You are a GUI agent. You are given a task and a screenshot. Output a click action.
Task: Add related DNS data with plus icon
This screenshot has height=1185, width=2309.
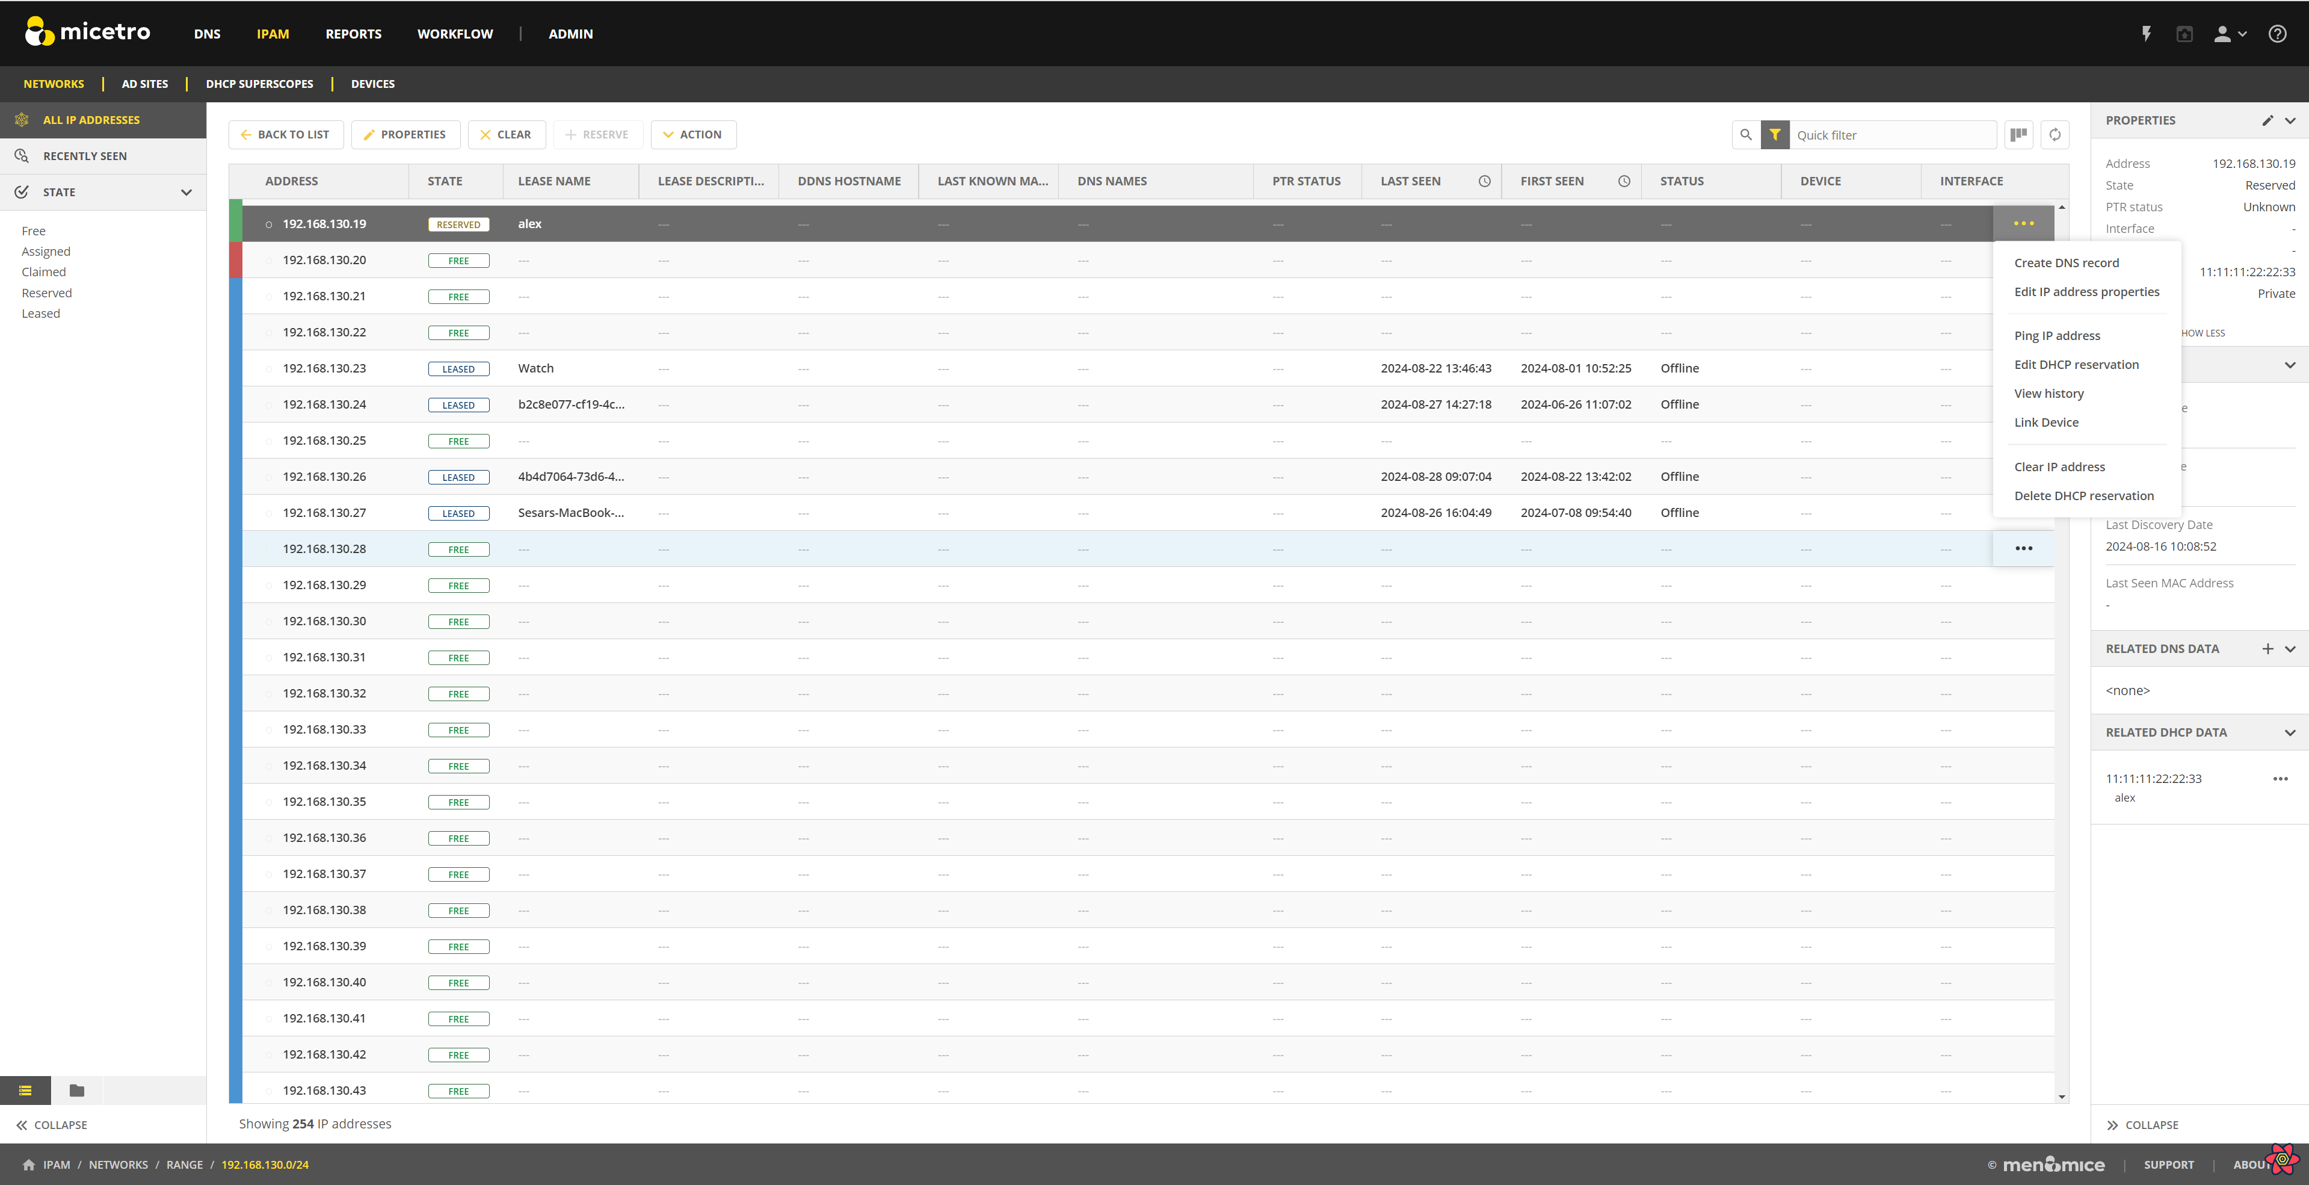tap(2267, 649)
